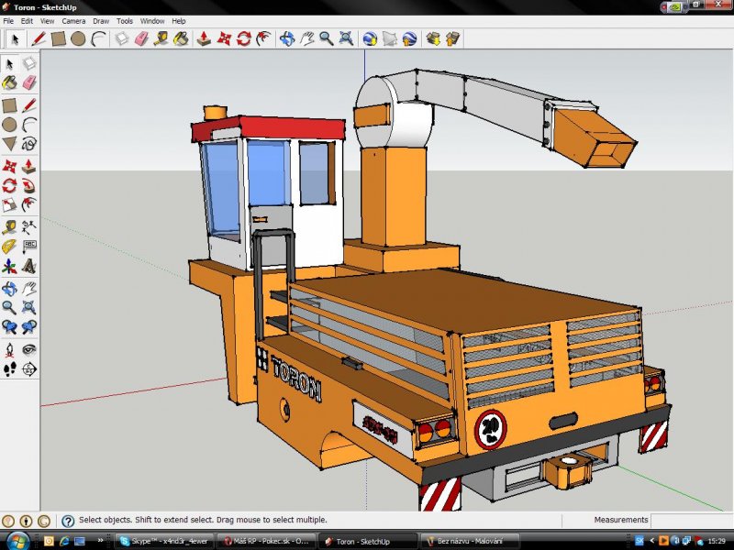Choose the Follow Me tool
Image resolution: width=734 pixels, height=550 pixels.
pos(29,186)
